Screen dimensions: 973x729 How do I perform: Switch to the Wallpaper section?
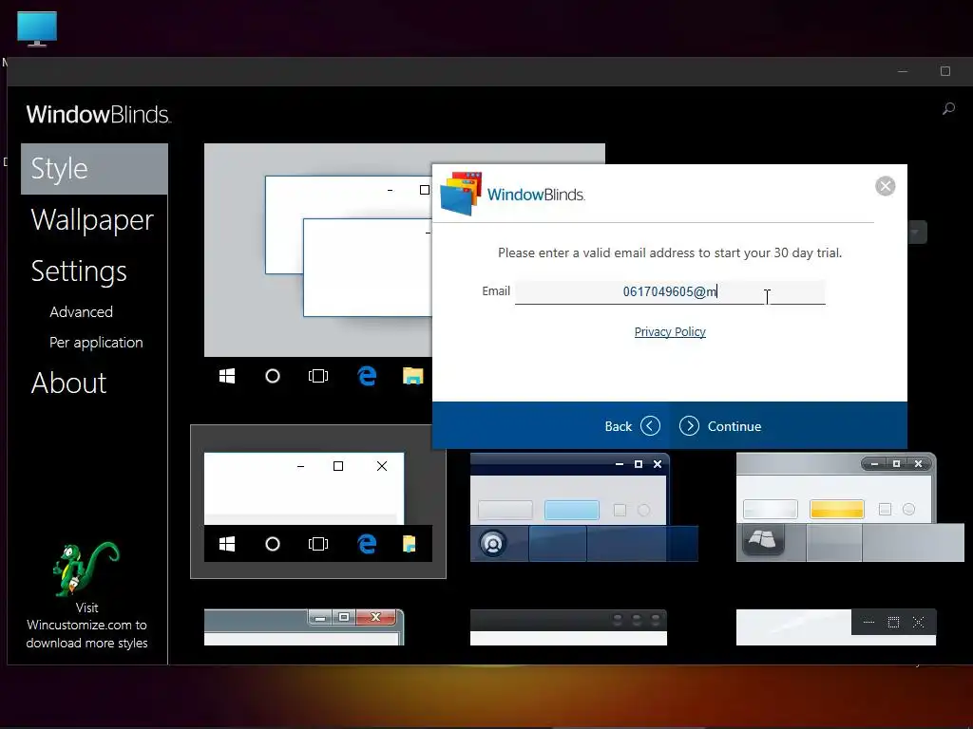tap(92, 220)
